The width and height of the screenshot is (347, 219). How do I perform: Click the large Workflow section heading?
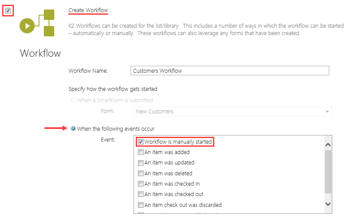pos(40,54)
